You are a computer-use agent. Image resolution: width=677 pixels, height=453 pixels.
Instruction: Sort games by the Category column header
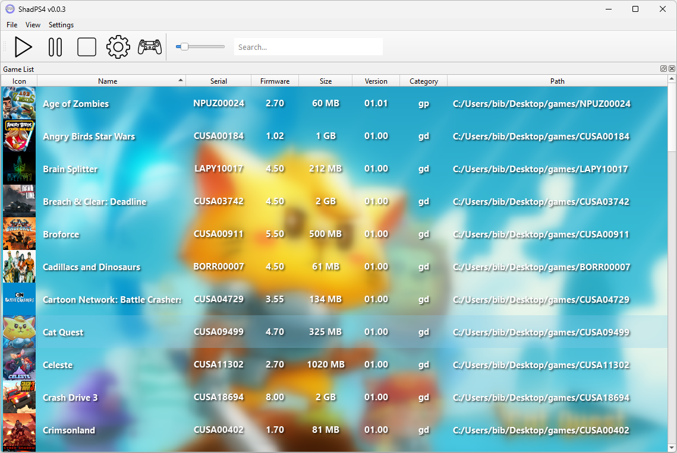pos(424,81)
